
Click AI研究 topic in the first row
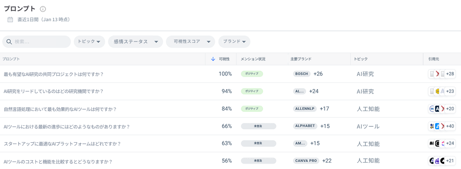[365, 74]
